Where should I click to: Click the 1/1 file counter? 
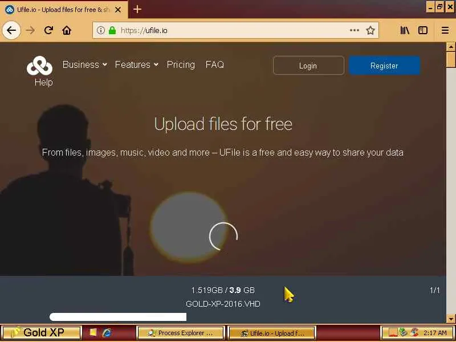coord(435,290)
